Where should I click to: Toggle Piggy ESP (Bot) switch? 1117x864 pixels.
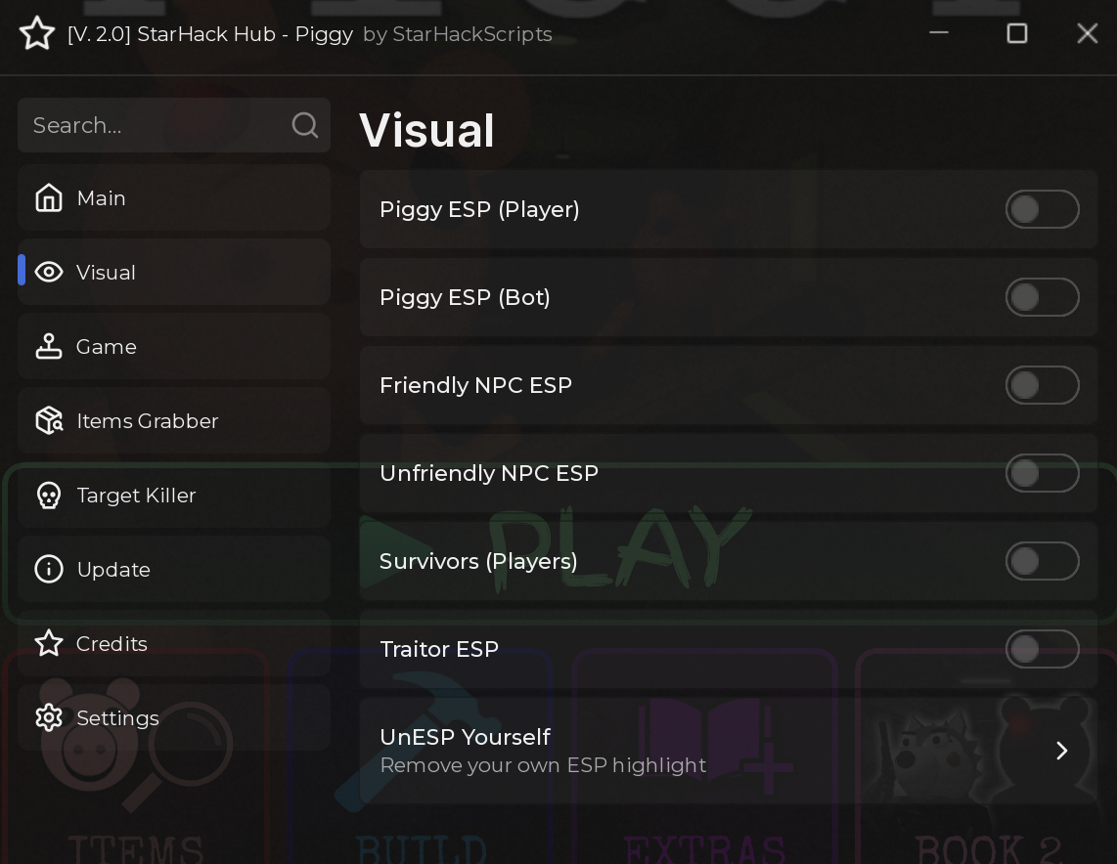[x=1043, y=297]
